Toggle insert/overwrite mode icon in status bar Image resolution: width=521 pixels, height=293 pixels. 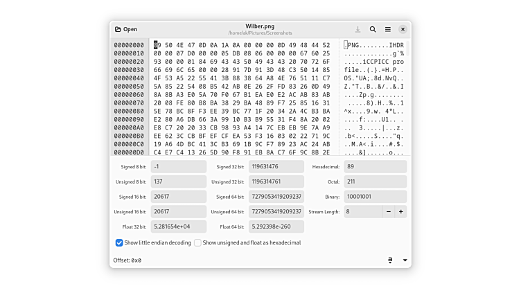coord(390,260)
